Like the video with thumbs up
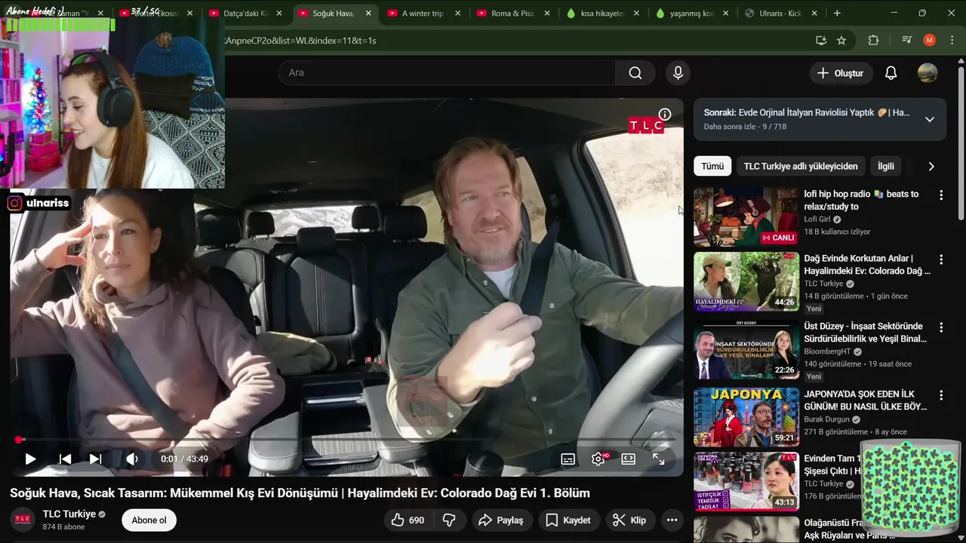 pos(408,520)
